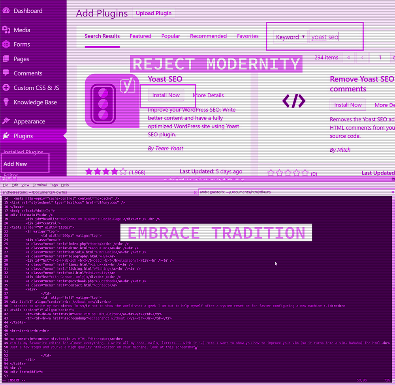Click the 'Last Updated: 5 days ago' text
Image resolution: width=395 pixels, height=385 pixels.
click(x=211, y=172)
